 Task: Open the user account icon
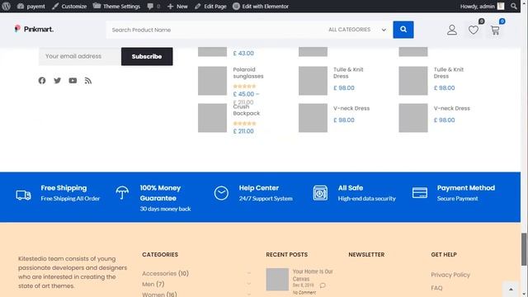point(452,30)
